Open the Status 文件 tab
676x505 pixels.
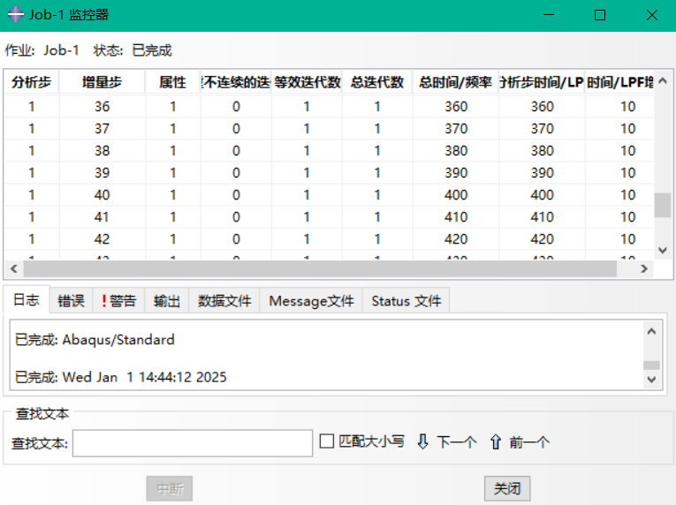point(406,301)
